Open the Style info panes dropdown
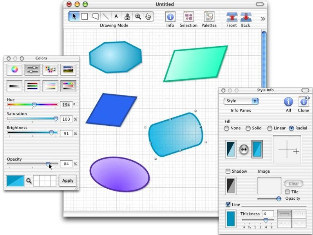Image resolution: width=313 pixels, height=235 pixels. [x=241, y=101]
